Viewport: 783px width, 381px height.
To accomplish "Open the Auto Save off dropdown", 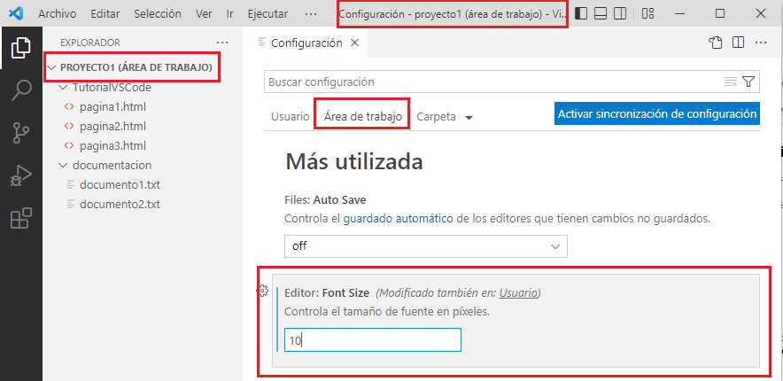I will point(425,246).
